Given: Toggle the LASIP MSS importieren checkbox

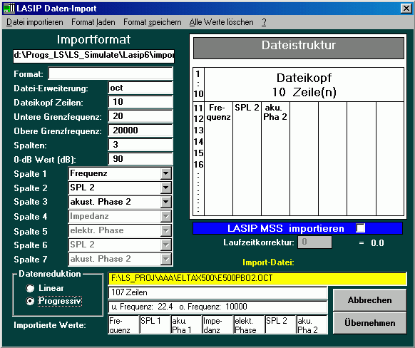Looking at the screenshot, I should (361, 228).
